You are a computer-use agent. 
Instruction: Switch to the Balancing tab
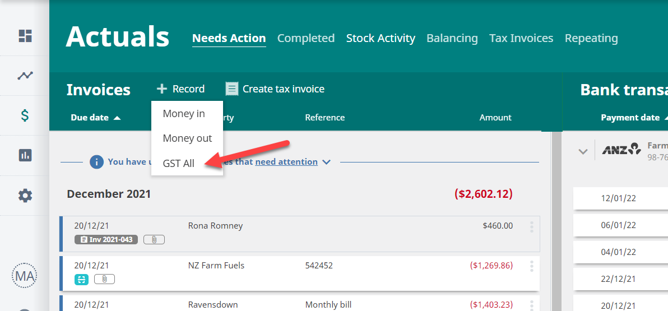point(452,38)
